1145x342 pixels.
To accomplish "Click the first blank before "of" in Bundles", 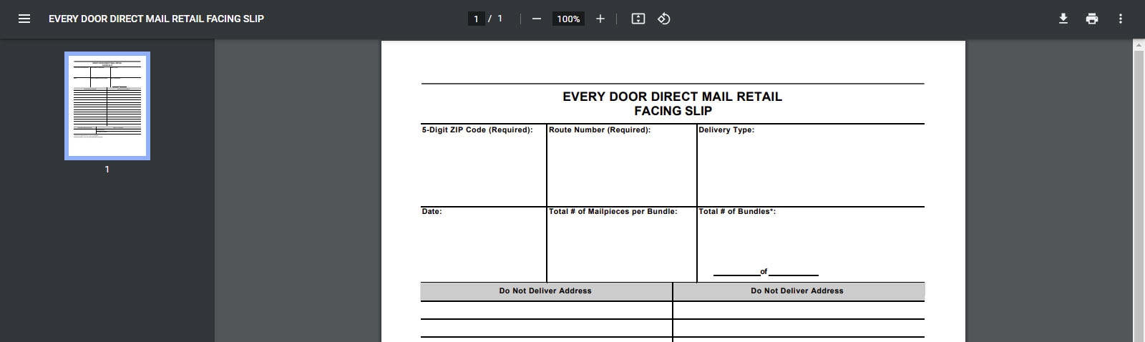I will [x=736, y=270].
